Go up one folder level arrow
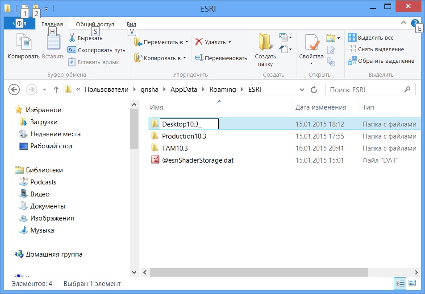 pos(56,90)
